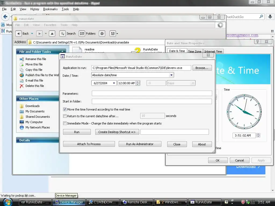
Task: Click the Browse... button
Action: click(x=202, y=68)
